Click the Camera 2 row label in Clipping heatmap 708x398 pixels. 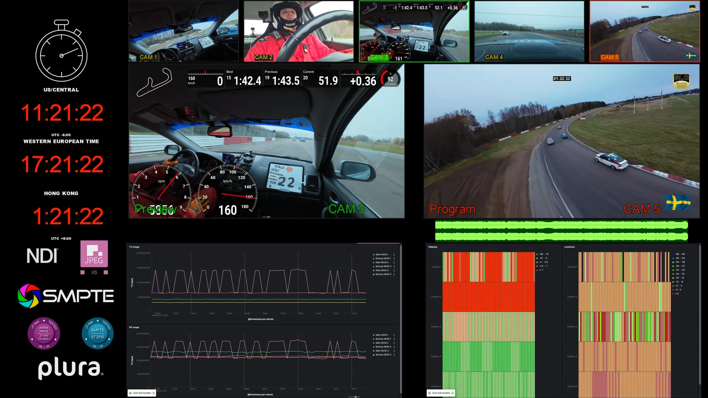436,297
